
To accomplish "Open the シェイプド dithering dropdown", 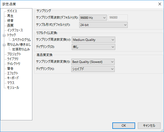I will (93, 69).
